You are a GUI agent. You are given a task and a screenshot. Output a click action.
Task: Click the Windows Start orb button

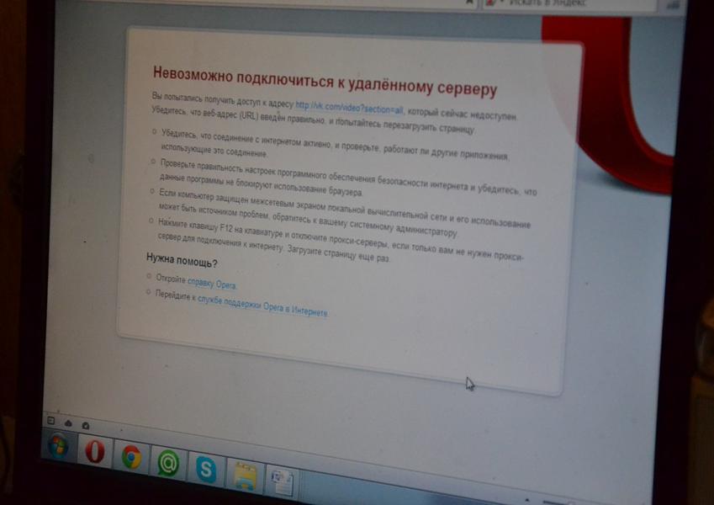pos(58,446)
